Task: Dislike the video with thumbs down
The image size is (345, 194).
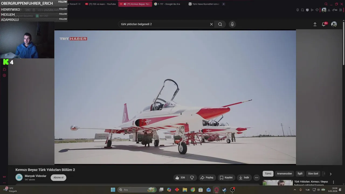Action: [x=192, y=178]
